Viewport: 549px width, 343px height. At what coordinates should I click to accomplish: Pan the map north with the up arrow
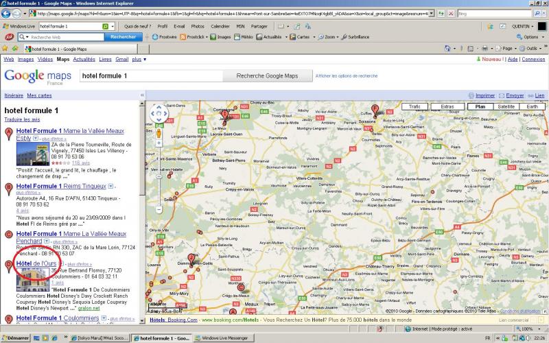point(159,108)
